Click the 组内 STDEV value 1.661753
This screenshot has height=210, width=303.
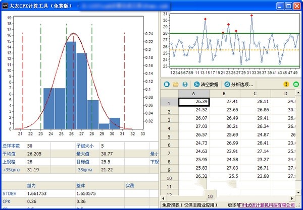pyautogui.click(x=37, y=193)
